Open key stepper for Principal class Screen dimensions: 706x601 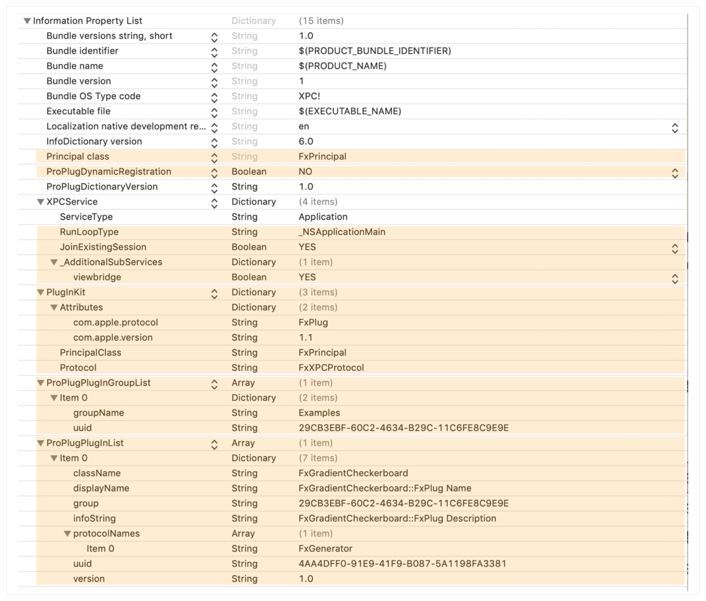(214, 157)
